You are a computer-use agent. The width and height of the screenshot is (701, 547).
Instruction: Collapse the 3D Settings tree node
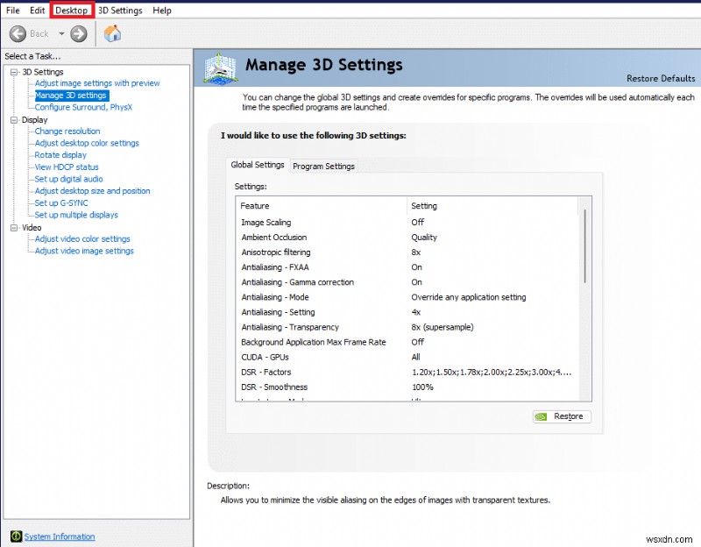14,72
